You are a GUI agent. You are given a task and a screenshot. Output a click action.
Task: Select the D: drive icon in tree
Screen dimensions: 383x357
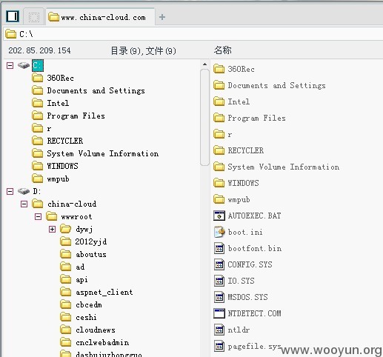pos(24,191)
